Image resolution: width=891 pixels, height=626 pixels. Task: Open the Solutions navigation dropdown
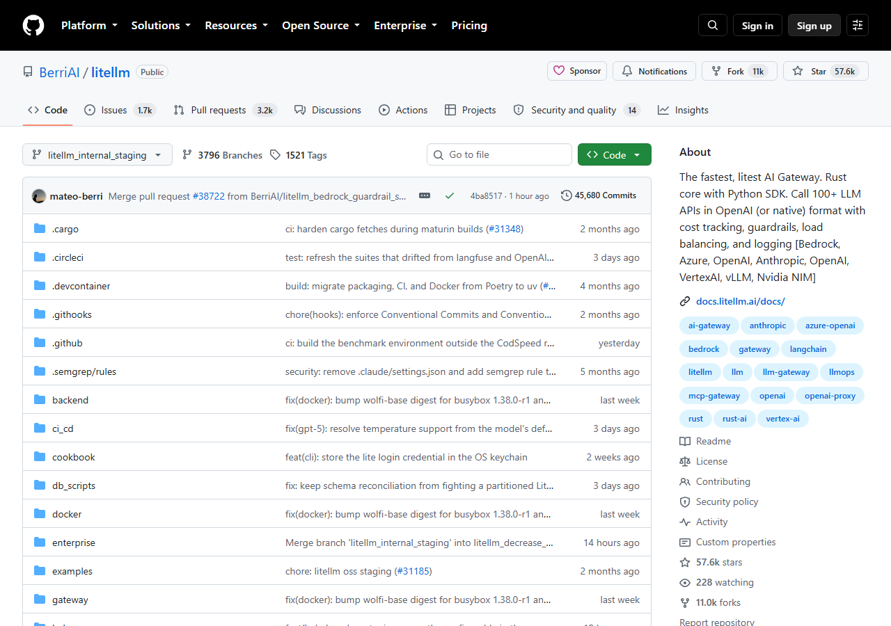(x=161, y=25)
